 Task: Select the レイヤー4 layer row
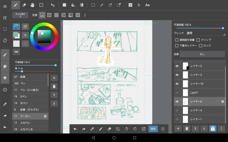click(x=199, y=110)
